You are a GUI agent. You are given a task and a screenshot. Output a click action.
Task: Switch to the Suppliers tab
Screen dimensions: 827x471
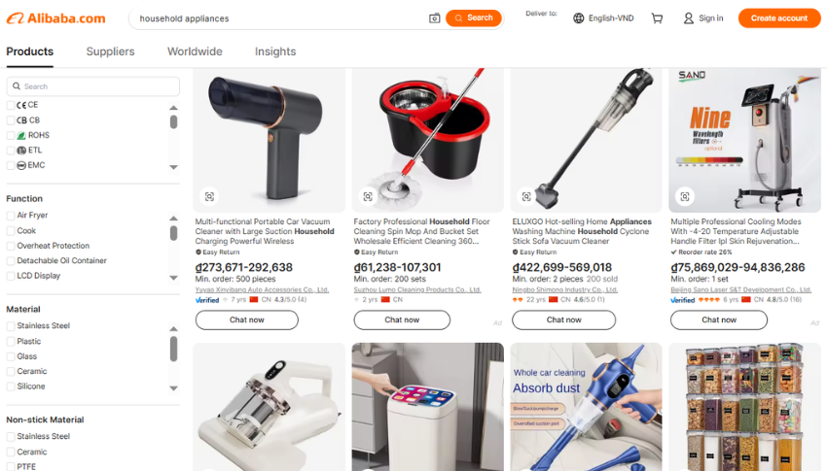pyautogui.click(x=110, y=51)
